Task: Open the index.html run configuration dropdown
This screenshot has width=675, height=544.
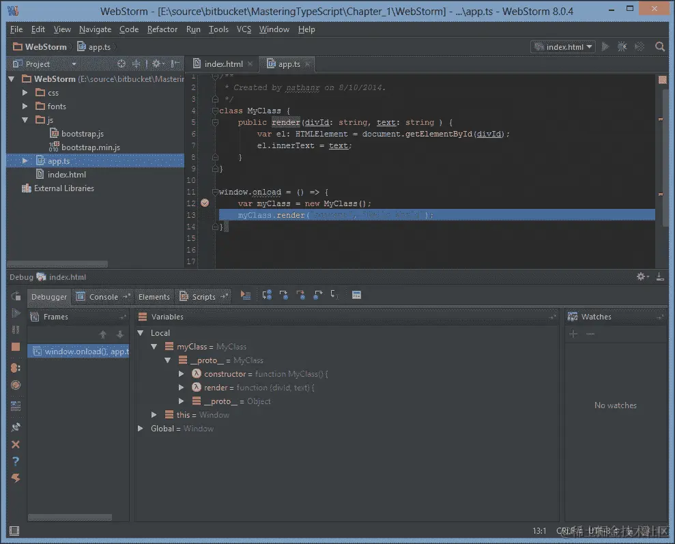Action: pyautogui.click(x=563, y=46)
